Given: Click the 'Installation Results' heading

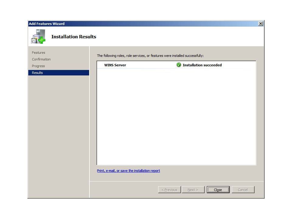Looking at the screenshot, I should [x=74, y=37].
